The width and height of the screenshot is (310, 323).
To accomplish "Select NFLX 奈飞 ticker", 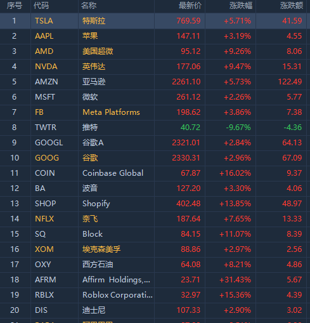I will click(44, 219).
